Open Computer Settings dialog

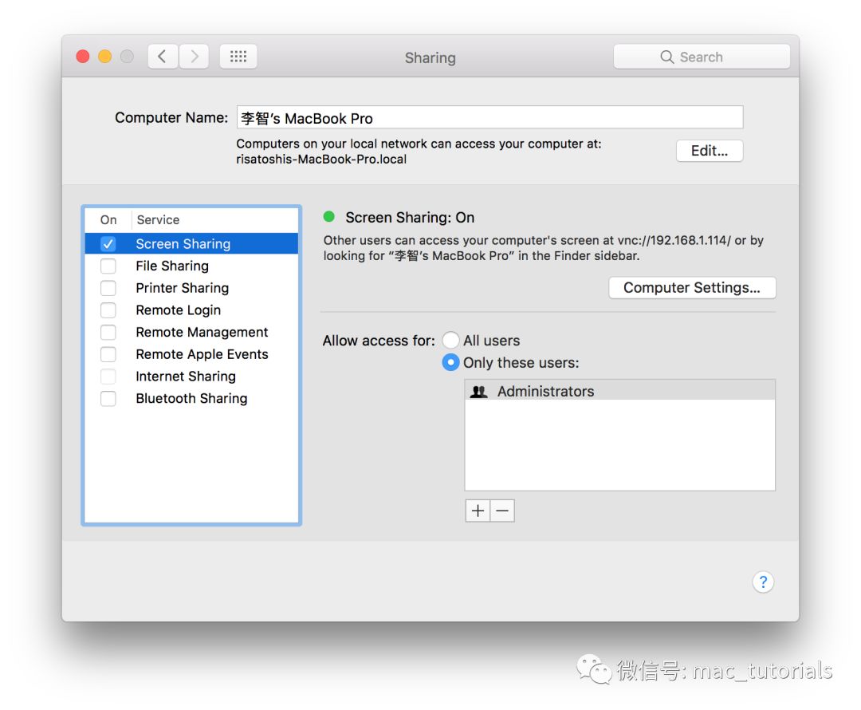coord(691,288)
